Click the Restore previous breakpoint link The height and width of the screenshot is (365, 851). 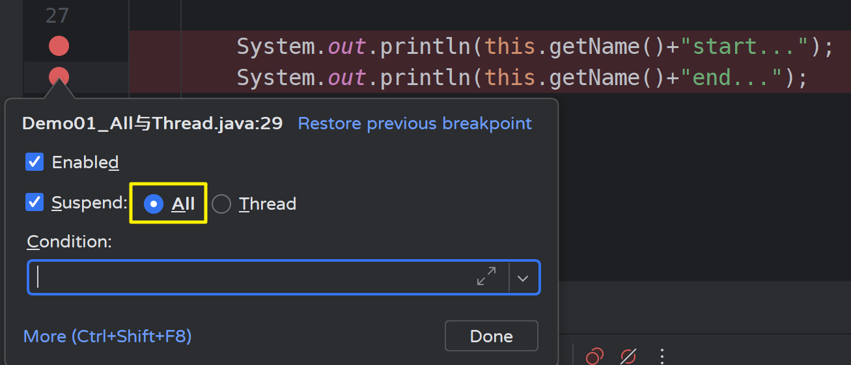(415, 123)
